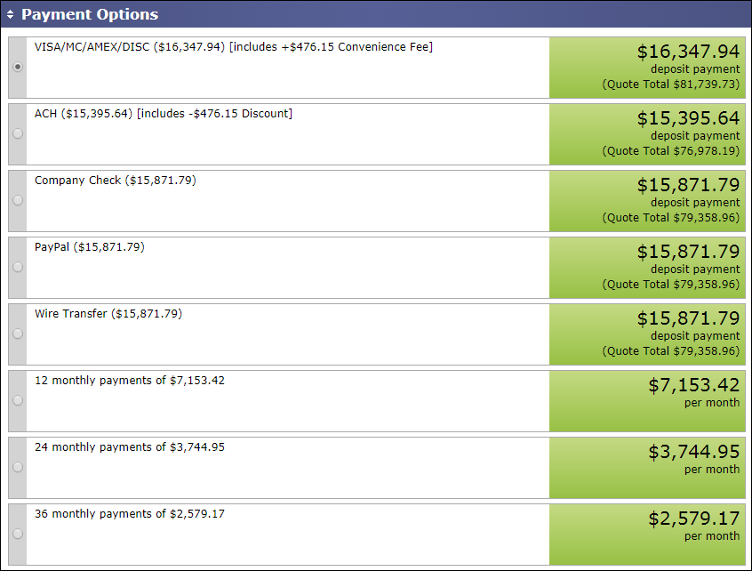
Task: Select the PayPal radio button
Action: coord(18,267)
